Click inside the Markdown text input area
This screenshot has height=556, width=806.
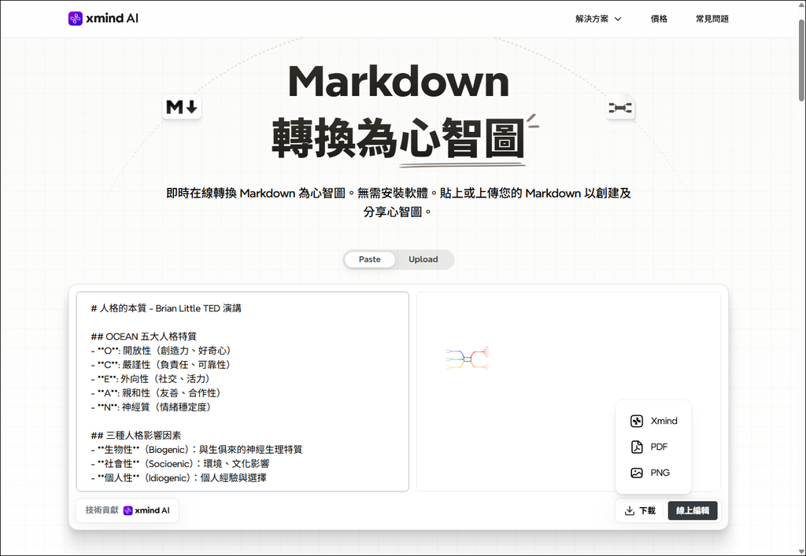(x=242, y=392)
